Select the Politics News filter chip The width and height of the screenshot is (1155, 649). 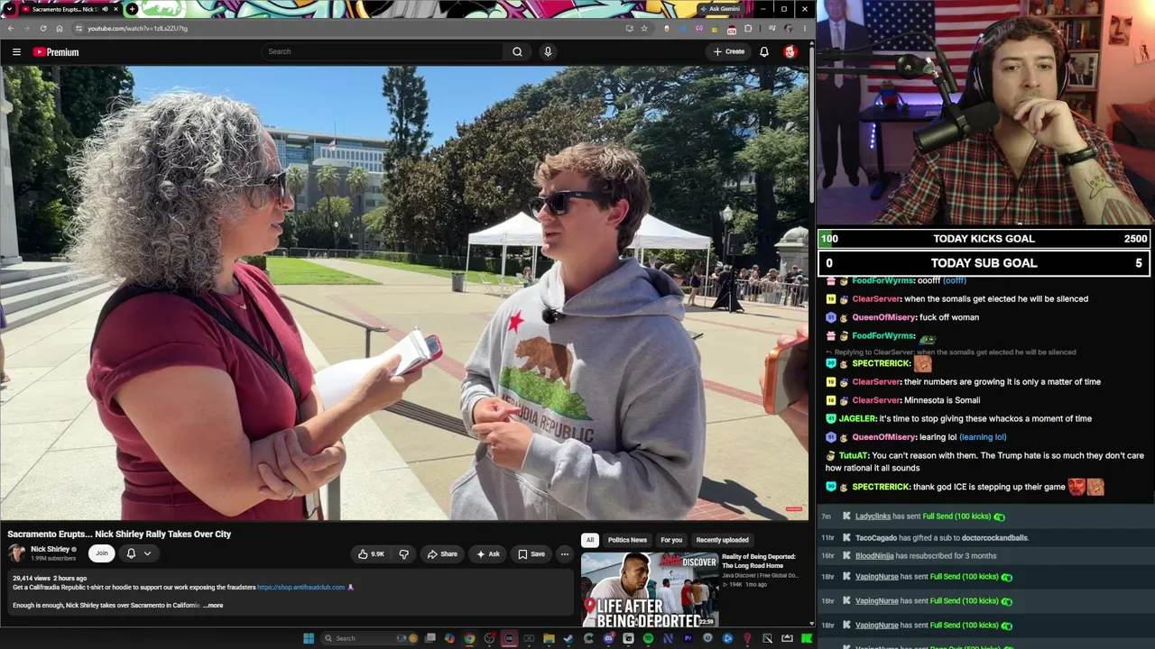click(627, 540)
